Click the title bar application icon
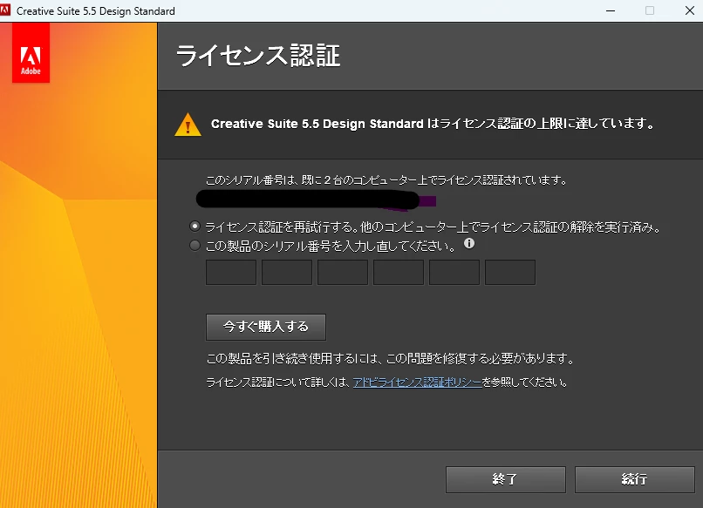703x508 pixels. [5, 10]
